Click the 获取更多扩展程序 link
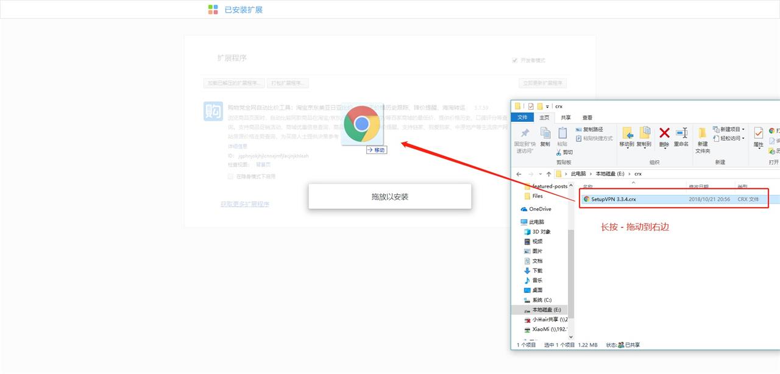780x374 pixels. (x=244, y=204)
